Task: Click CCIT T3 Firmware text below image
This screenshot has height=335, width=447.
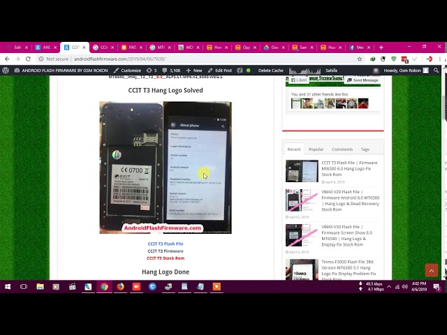Action: click(x=166, y=251)
